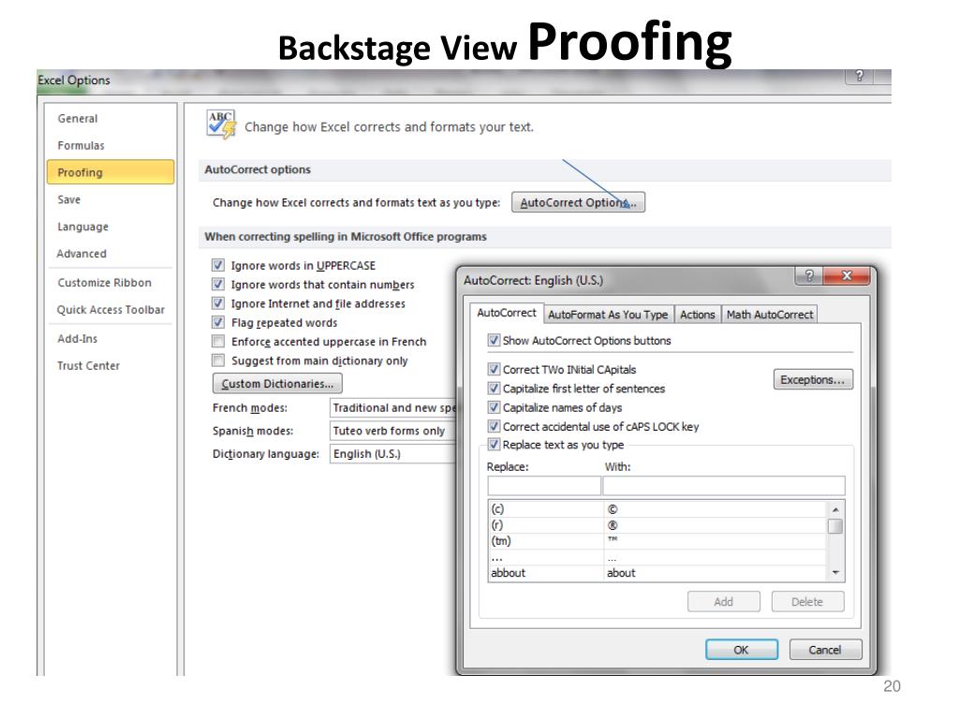This screenshot has height=719, width=959.
Task: Open the Spanish modes dropdown
Action: coord(393,431)
